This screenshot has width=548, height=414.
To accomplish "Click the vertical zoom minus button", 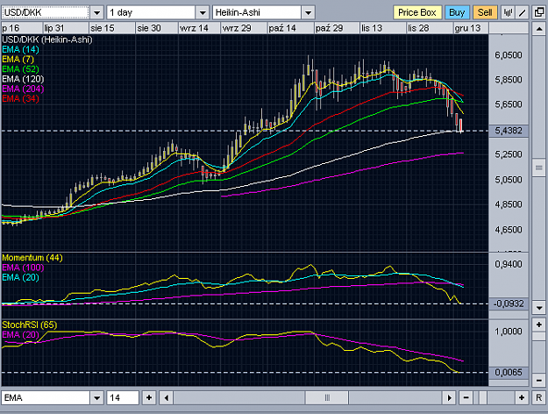I will pyautogui.click(x=539, y=380).
